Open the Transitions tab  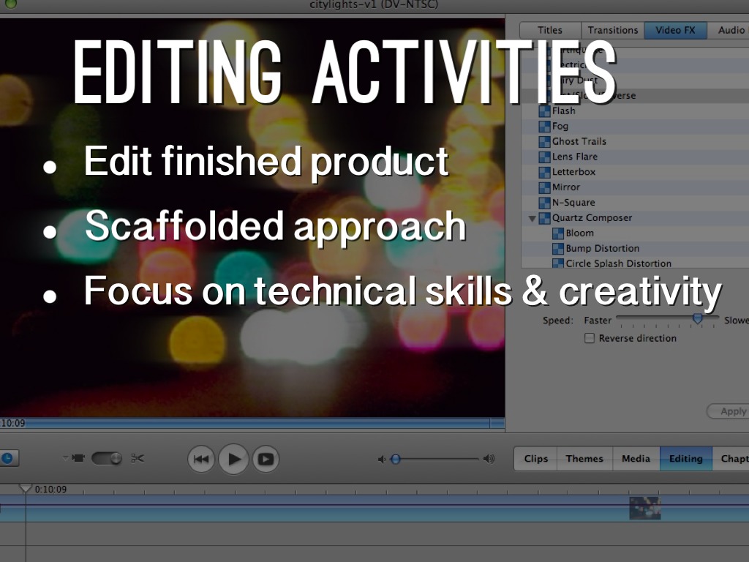tap(612, 30)
